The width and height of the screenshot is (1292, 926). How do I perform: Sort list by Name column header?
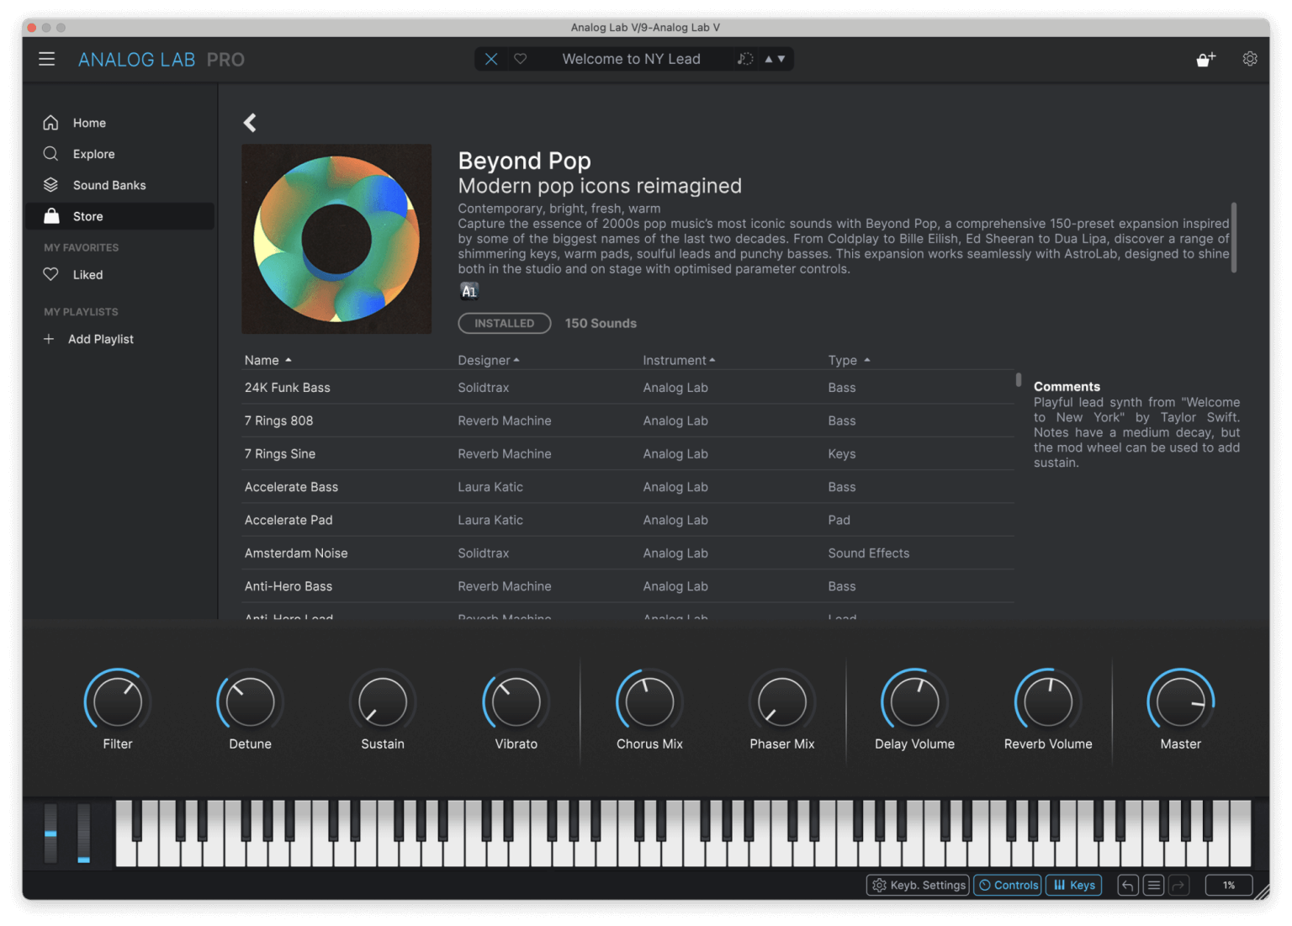tap(262, 360)
